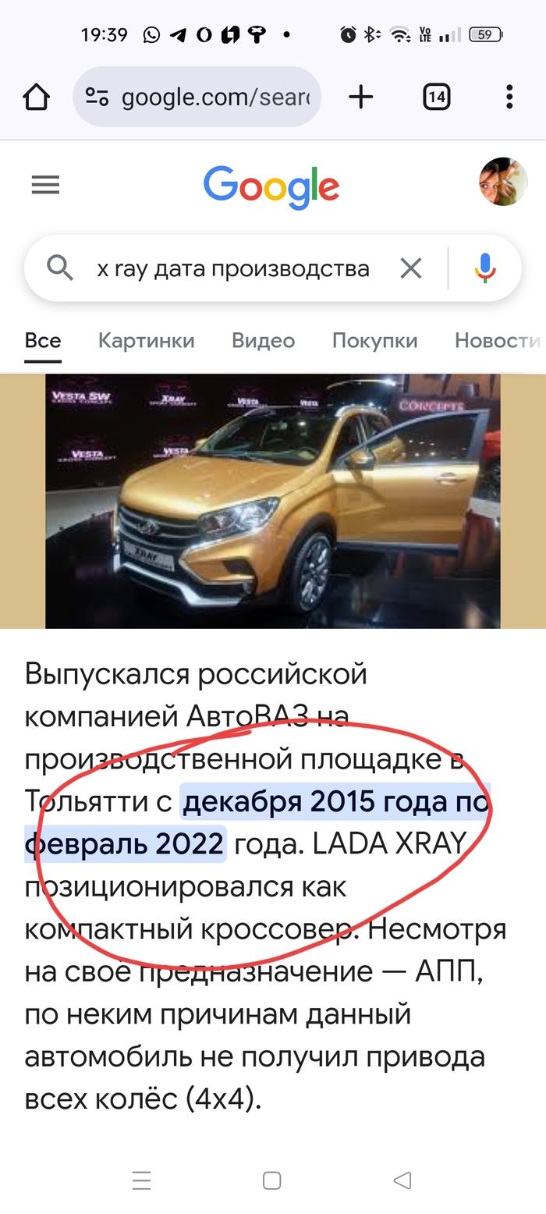Open the browser three-dot menu
This screenshot has height=1214, width=546.
click(509, 97)
